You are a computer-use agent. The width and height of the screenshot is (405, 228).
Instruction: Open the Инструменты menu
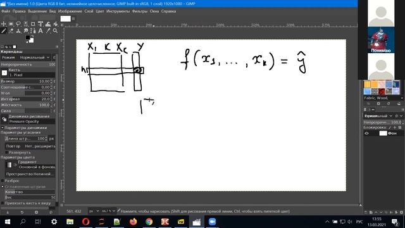[x=118, y=11]
